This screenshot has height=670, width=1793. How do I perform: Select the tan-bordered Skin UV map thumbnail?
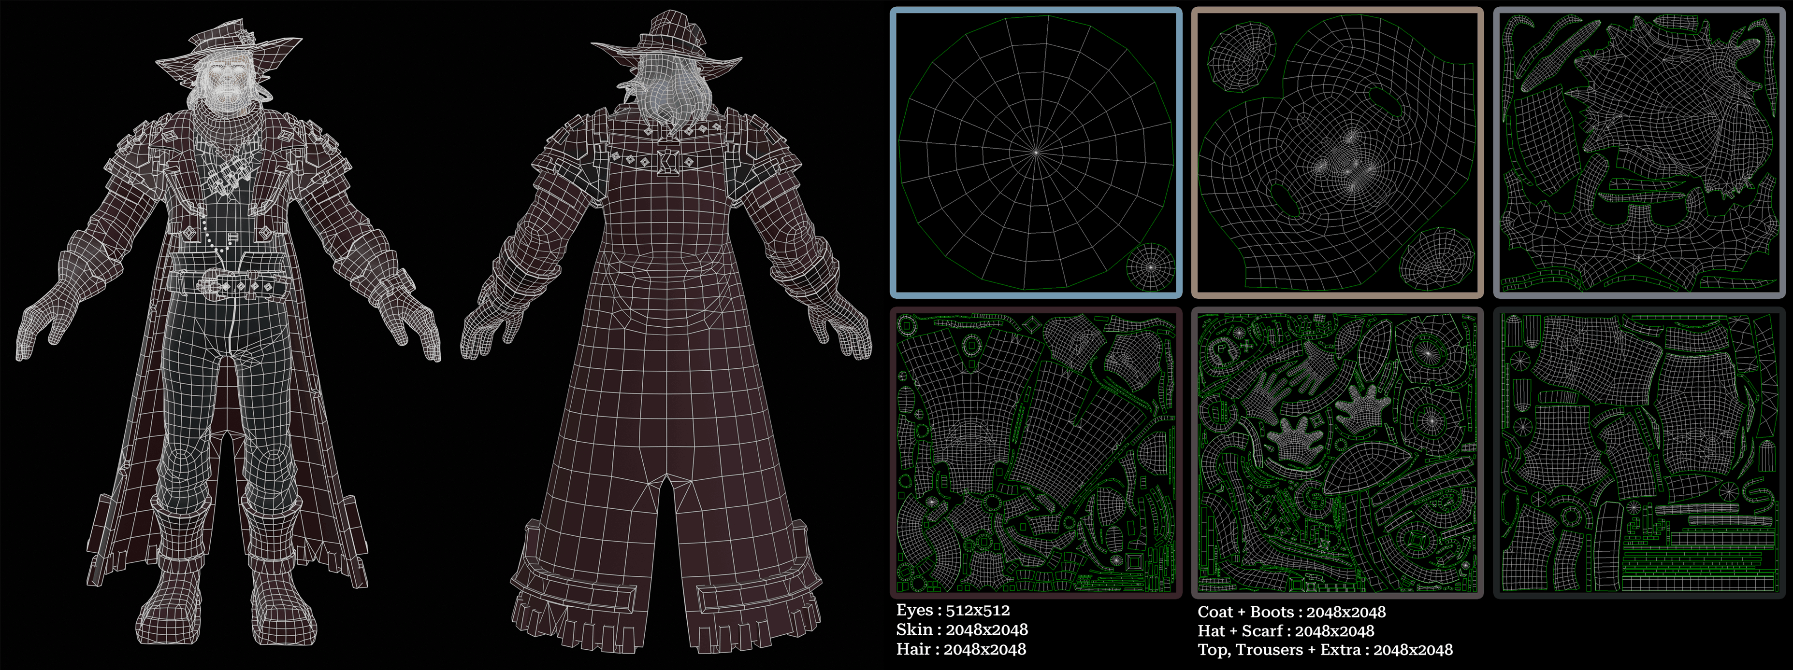pyautogui.click(x=1337, y=152)
